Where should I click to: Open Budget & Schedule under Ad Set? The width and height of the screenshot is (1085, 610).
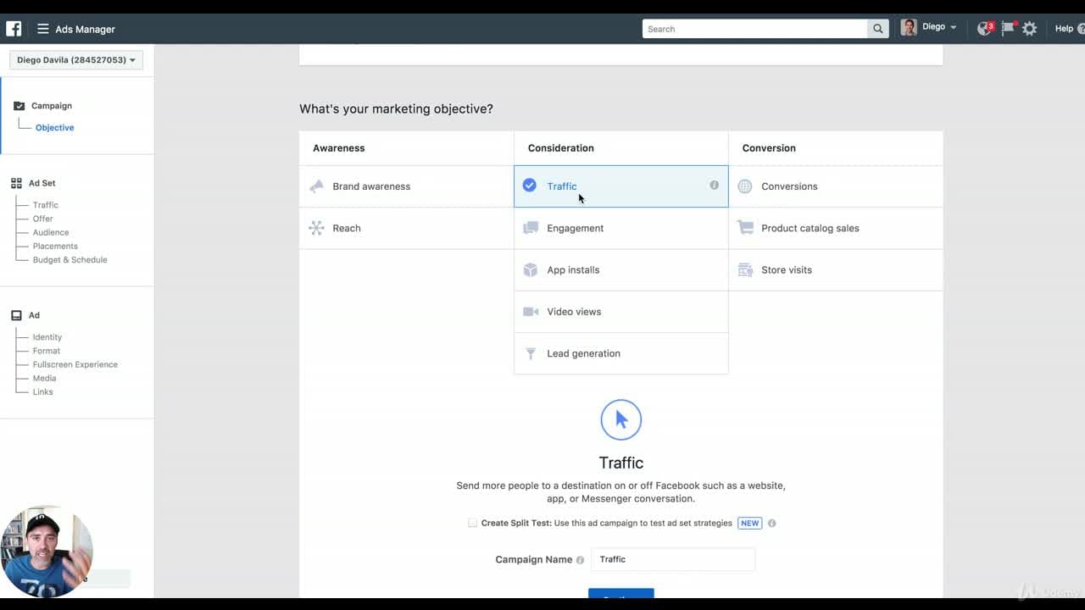[x=70, y=260]
